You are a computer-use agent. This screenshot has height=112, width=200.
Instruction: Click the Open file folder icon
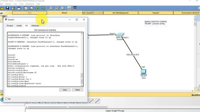coord(2,8)
